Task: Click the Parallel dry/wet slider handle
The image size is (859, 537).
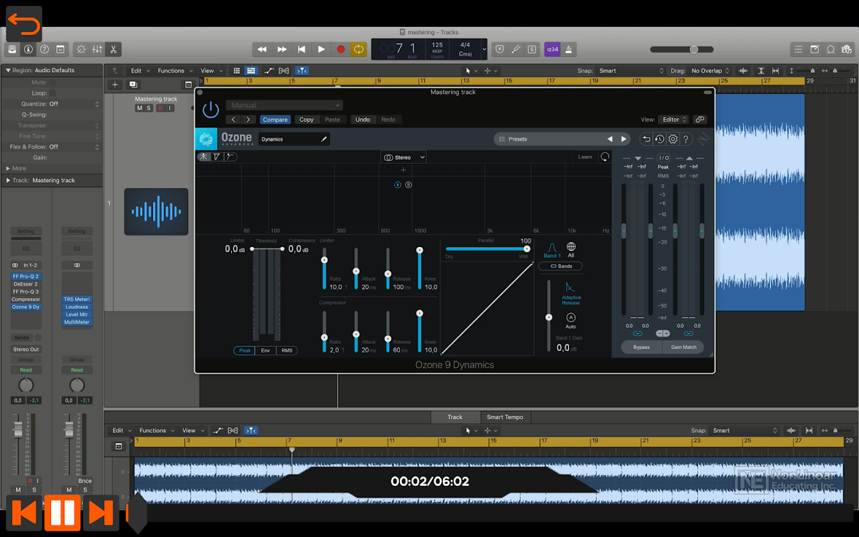Action: point(527,249)
